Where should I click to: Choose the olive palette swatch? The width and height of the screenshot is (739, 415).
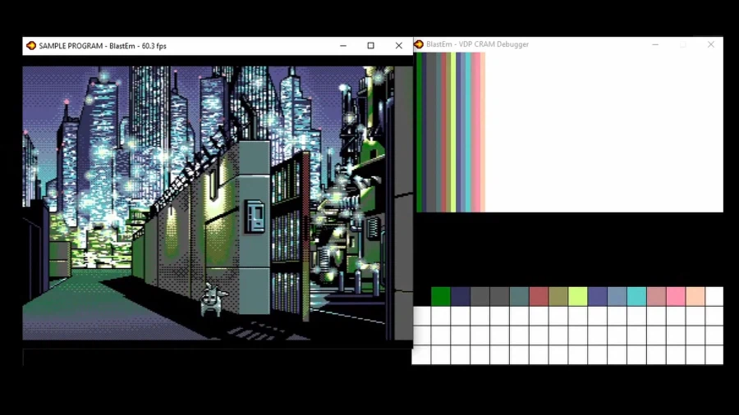click(558, 296)
